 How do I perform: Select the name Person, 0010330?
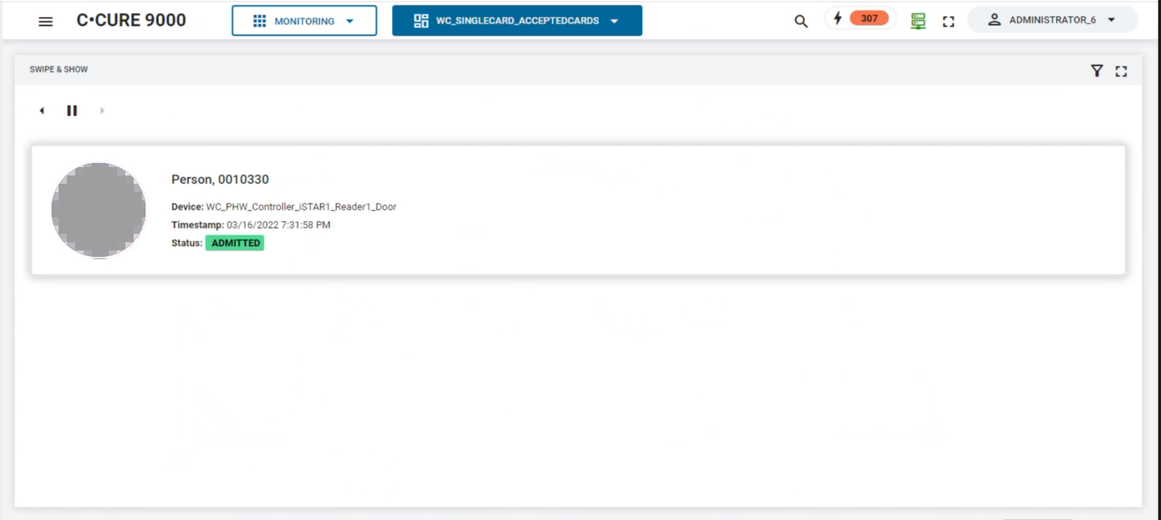pyautogui.click(x=220, y=180)
